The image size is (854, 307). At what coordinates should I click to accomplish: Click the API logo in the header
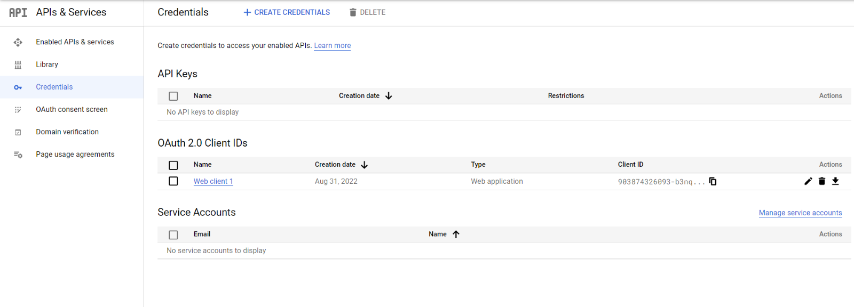tap(18, 12)
